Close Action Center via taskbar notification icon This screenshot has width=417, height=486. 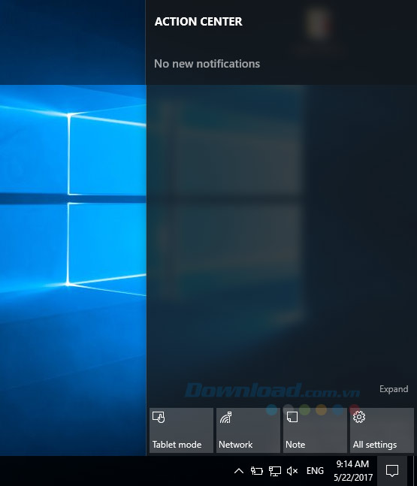point(392,471)
